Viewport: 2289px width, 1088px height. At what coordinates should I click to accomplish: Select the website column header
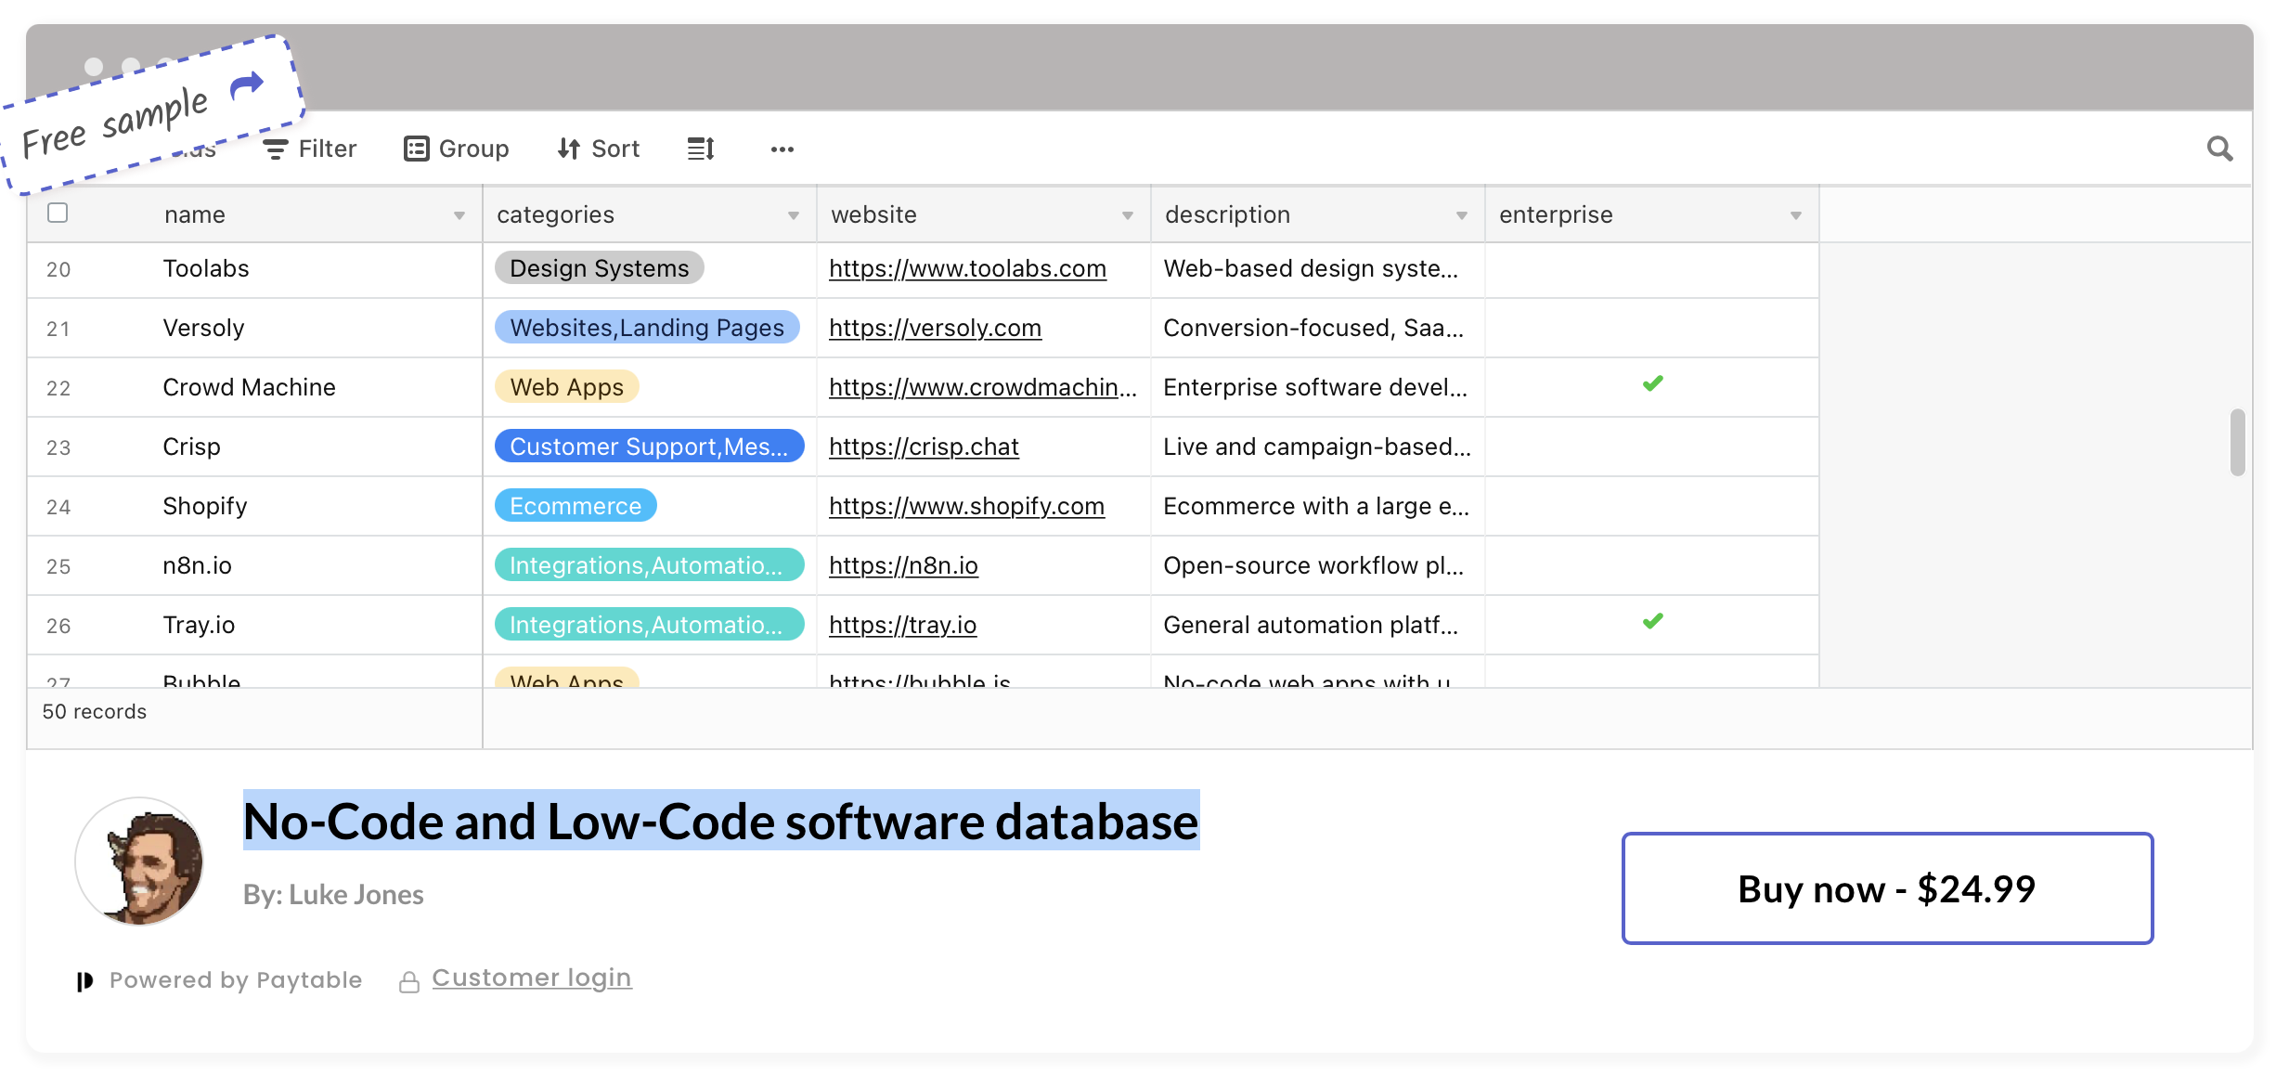click(x=873, y=214)
